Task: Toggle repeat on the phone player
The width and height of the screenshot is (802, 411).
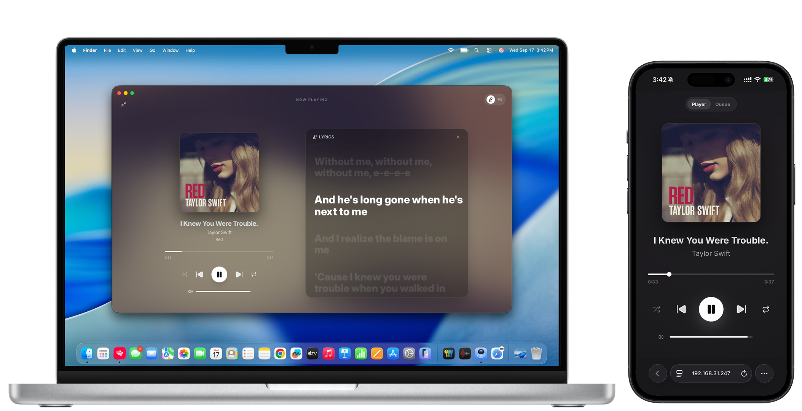Action: click(x=766, y=309)
